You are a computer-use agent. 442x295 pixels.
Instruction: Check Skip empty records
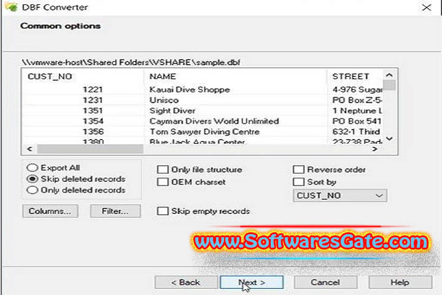[163, 211]
